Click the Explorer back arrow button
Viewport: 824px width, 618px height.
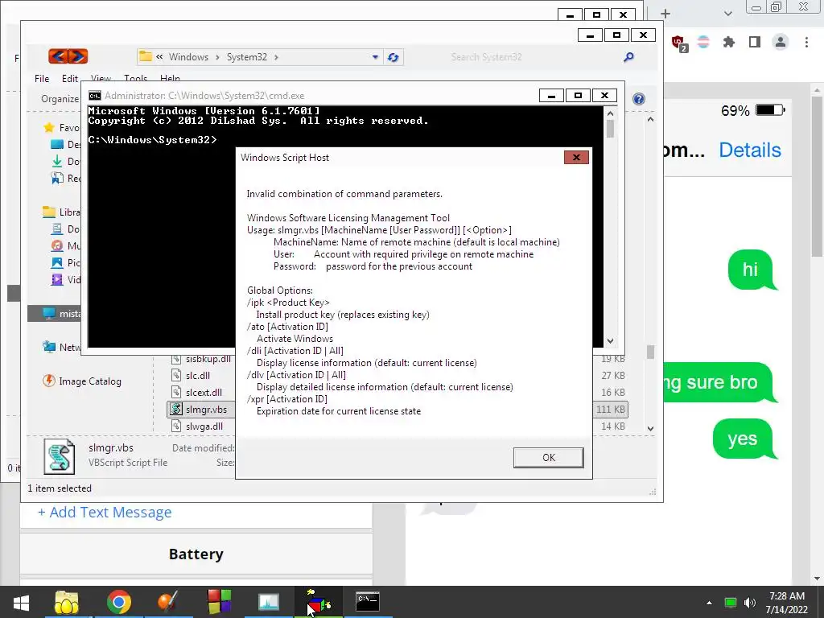pyautogui.click(x=58, y=56)
